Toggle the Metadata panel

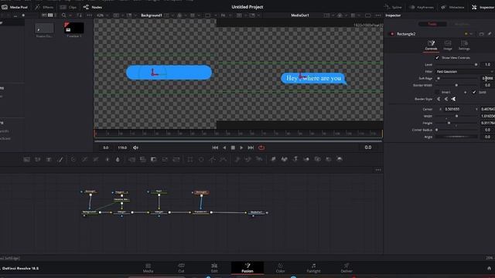(x=452, y=7)
